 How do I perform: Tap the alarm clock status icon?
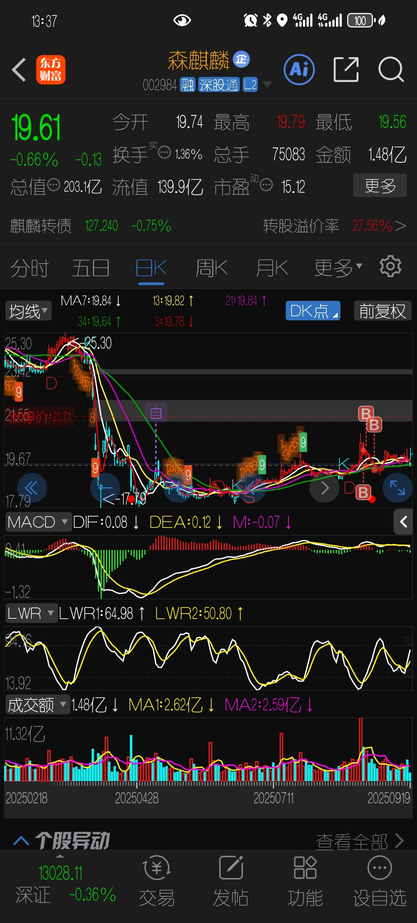[251, 21]
